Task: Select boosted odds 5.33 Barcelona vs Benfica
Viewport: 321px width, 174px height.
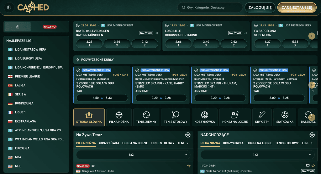Action: click(102, 98)
